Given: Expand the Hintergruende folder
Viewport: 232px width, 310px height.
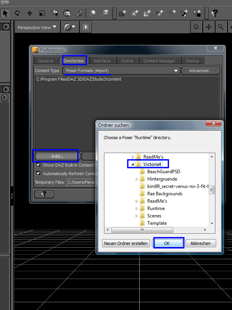Looking at the screenshot, I should click(136, 179).
